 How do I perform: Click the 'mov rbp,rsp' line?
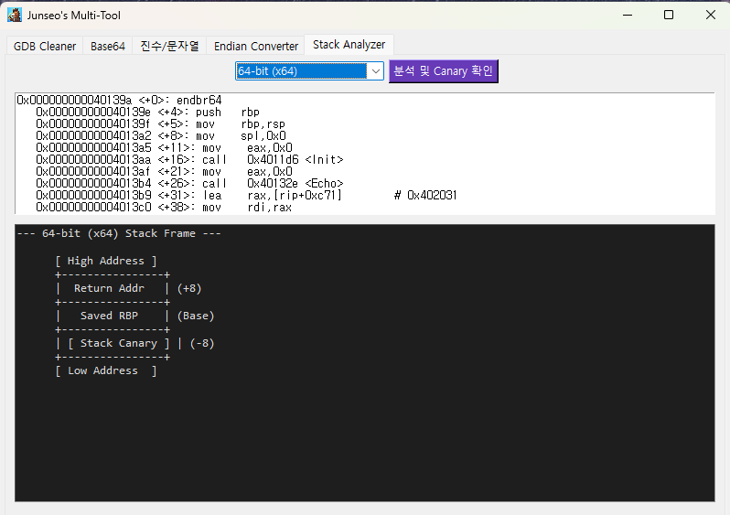click(160, 124)
